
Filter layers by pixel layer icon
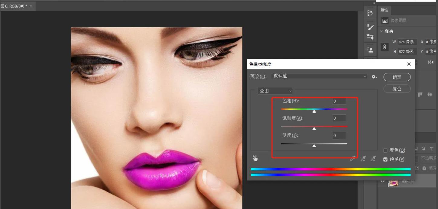[416, 149]
